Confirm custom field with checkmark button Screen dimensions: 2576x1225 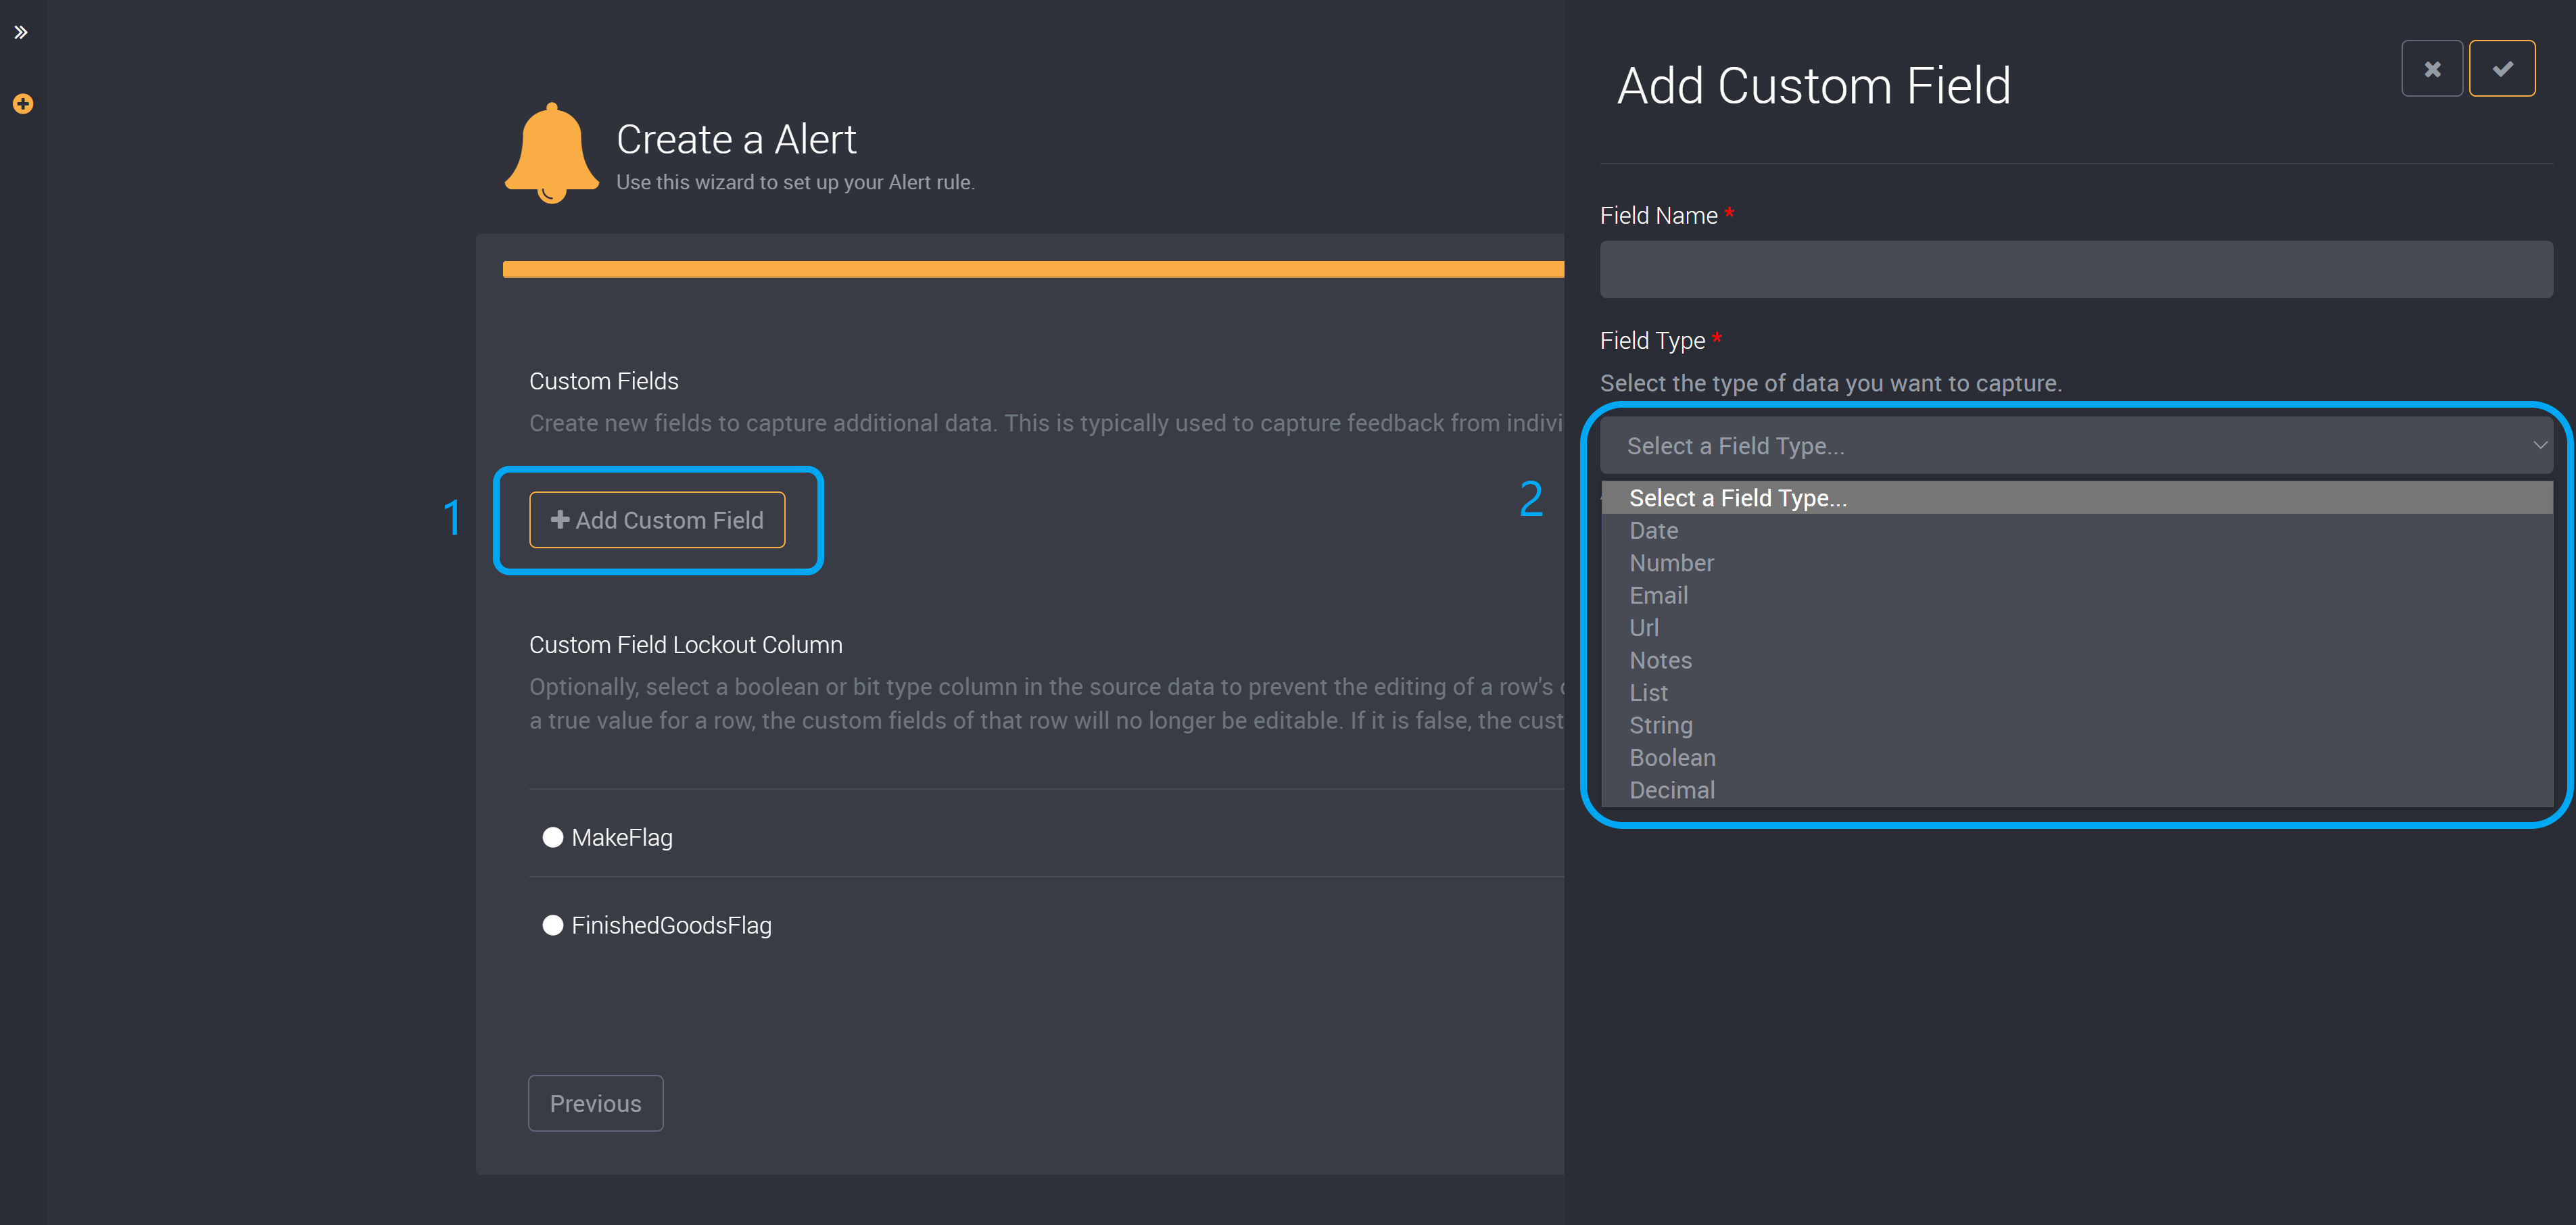[x=2501, y=68]
